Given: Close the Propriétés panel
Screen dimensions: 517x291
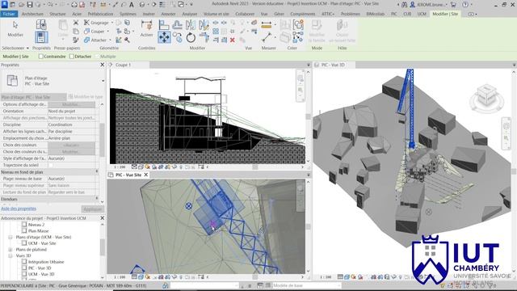Looking at the screenshot, I should click(x=103, y=65).
